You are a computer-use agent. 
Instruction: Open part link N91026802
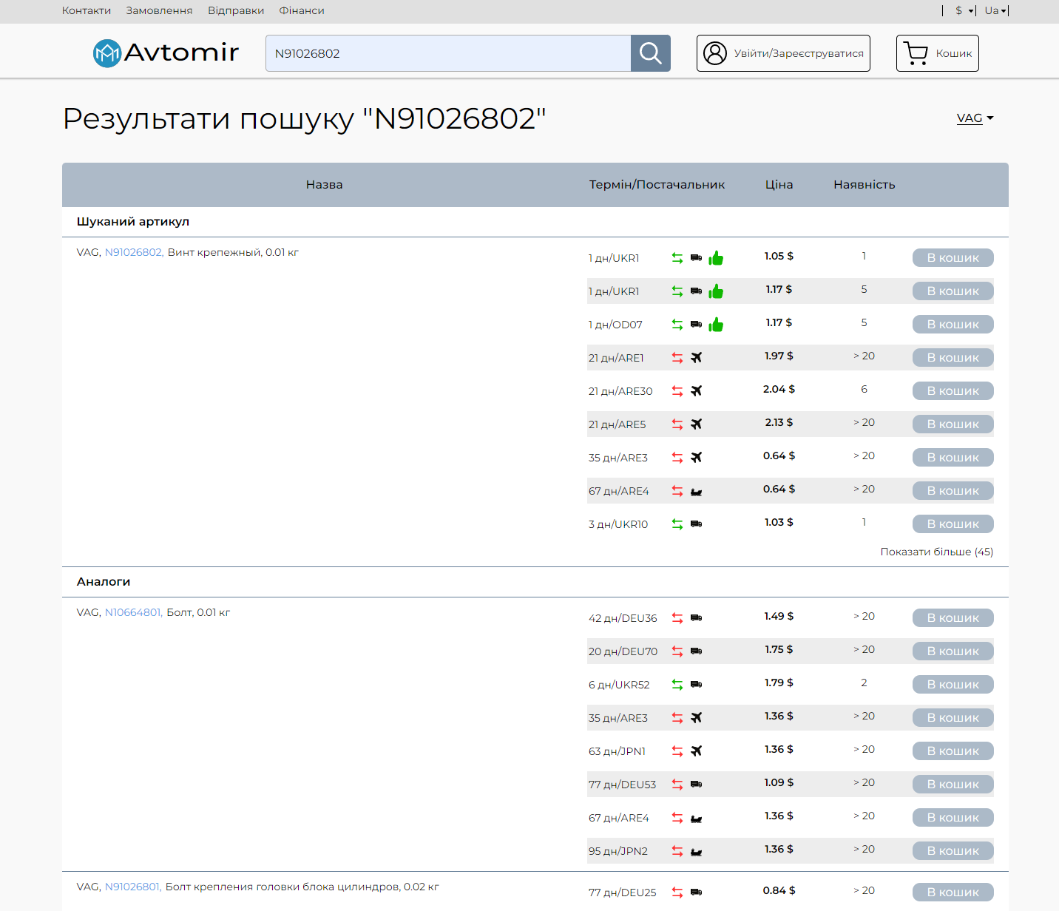tap(134, 252)
